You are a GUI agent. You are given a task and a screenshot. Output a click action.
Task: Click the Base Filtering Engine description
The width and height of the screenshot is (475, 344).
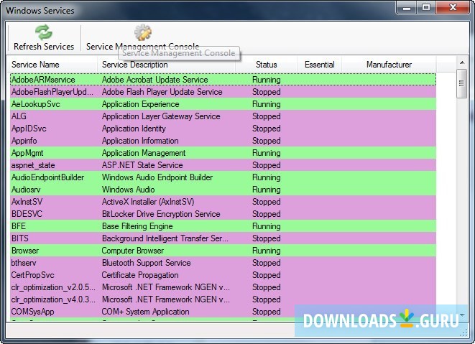(137, 226)
